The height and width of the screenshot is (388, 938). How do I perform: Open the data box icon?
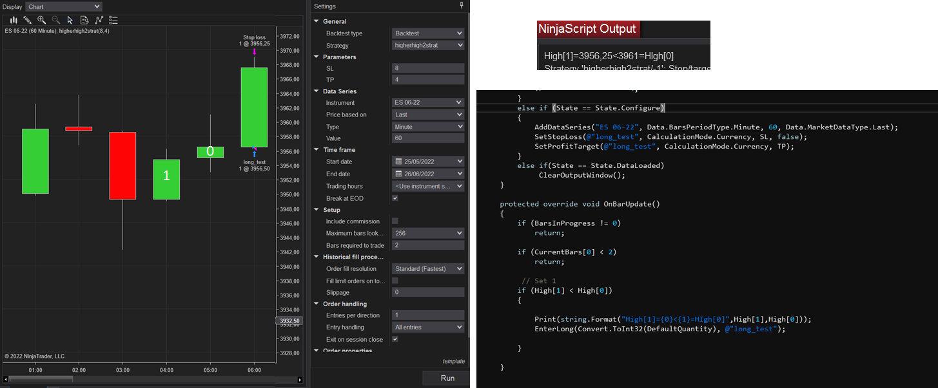[x=84, y=20]
